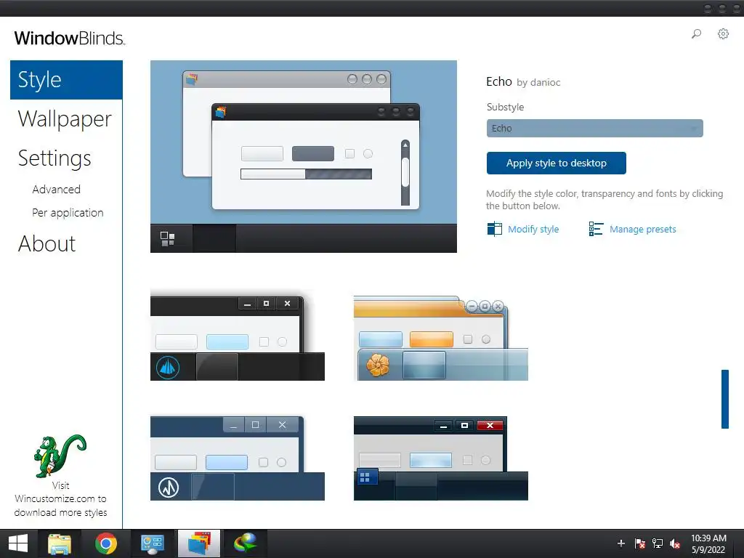Click the author text by danioc
The width and height of the screenshot is (744, 558).
[538, 83]
